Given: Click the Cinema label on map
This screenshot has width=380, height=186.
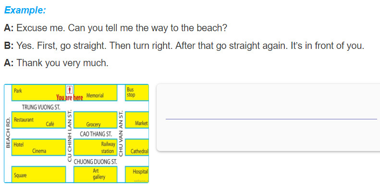Looking at the screenshot, I should (x=39, y=151).
